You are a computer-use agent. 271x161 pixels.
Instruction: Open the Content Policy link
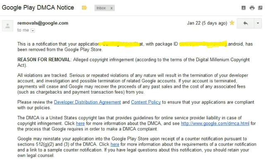click(x=146, y=102)
